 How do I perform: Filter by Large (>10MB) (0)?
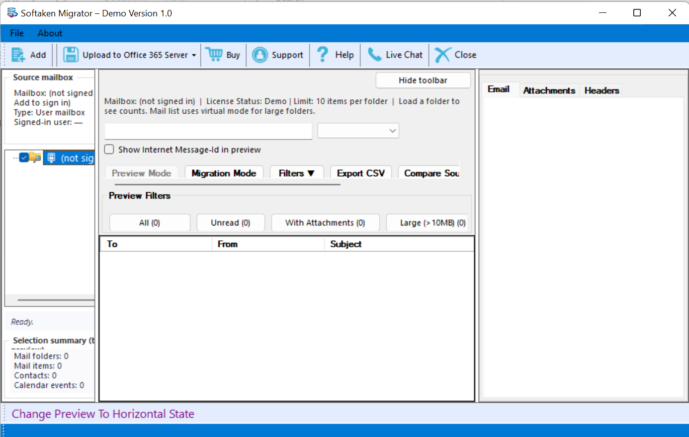point(427,223)
